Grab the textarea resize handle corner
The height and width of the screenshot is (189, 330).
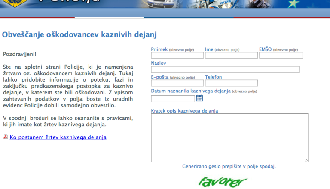pos(306,159)
